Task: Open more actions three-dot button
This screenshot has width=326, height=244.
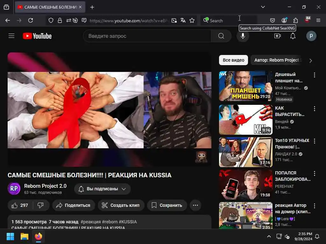Action: click(x=195, y=205)
